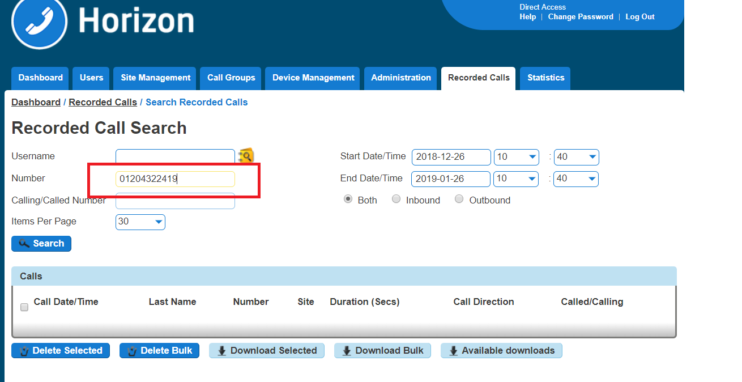Open the username lookup search icon
The height and width of the screenshot is (382, 742).
pyautogui.click(x=246, y=156)
